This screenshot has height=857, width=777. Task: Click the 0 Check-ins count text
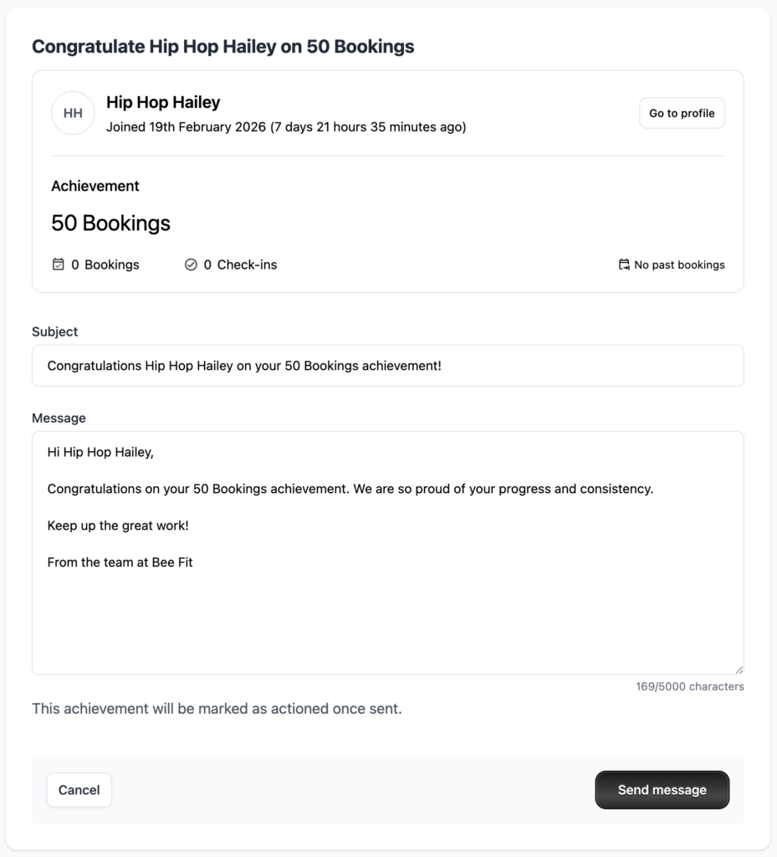point(240,264)
